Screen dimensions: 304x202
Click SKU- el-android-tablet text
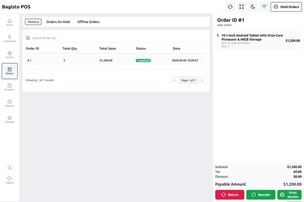tap(236, 43)
